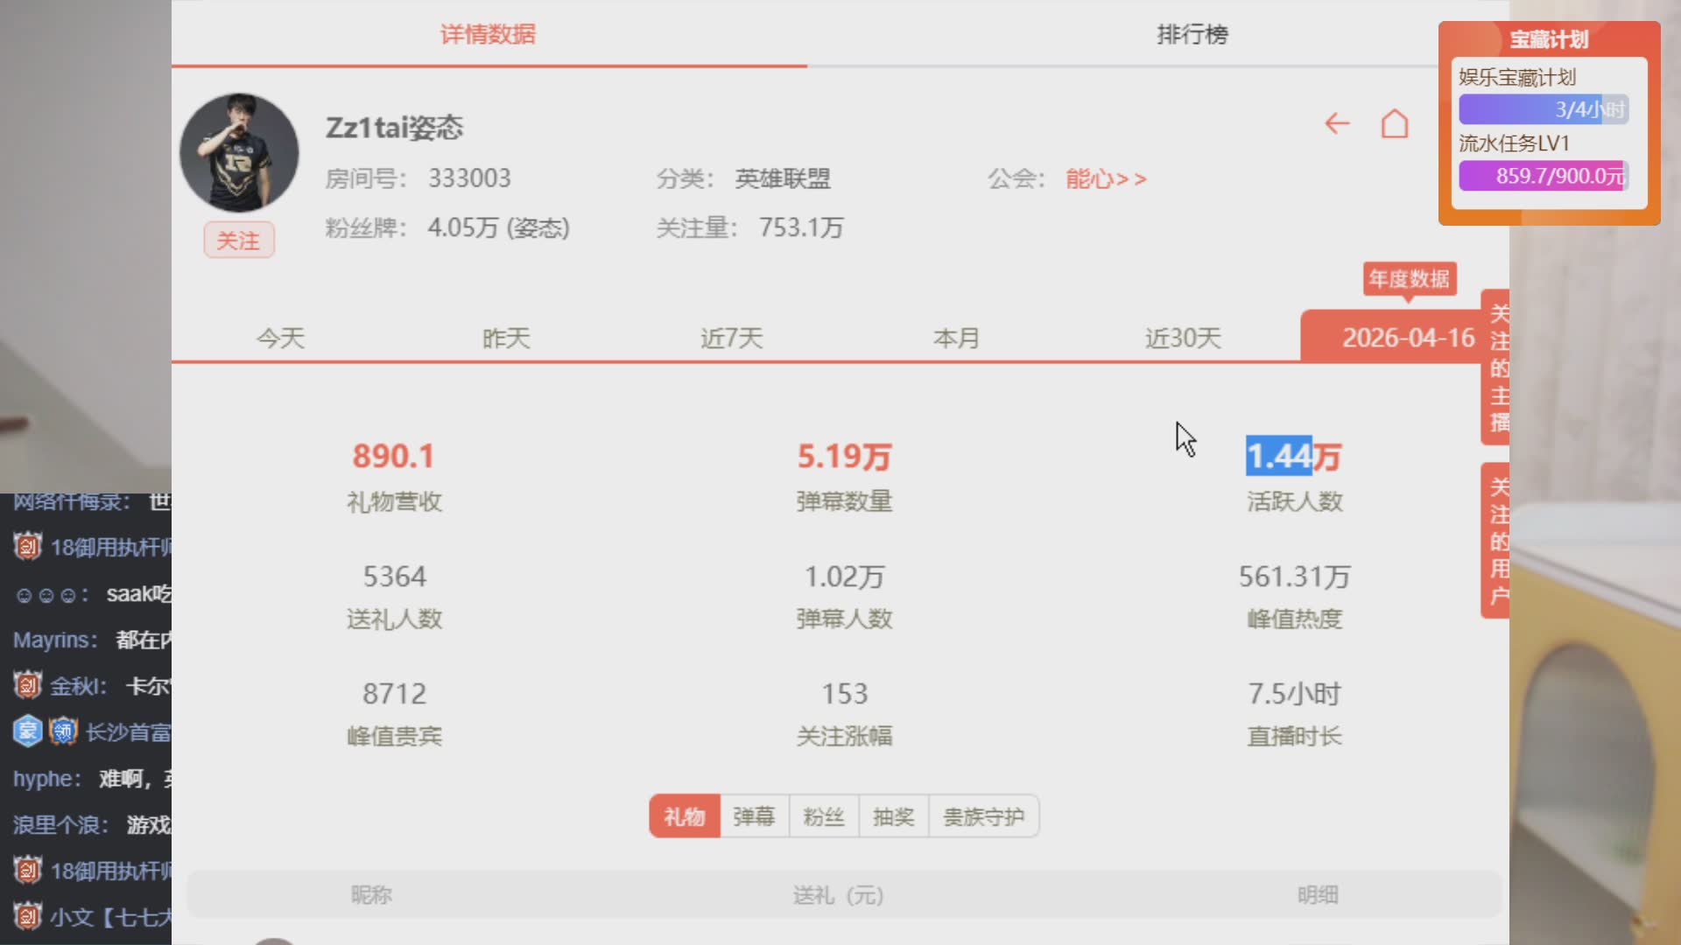Select the 今天 time range
Image resolution: width=1681 pixels, height=945 pixels.
280,339
